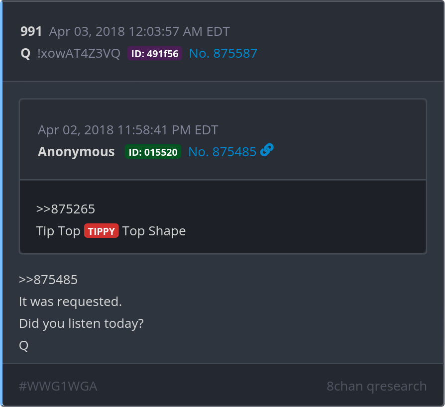
Task: Click the >>875485 reply reference
Action: click(x=48, y=279)
